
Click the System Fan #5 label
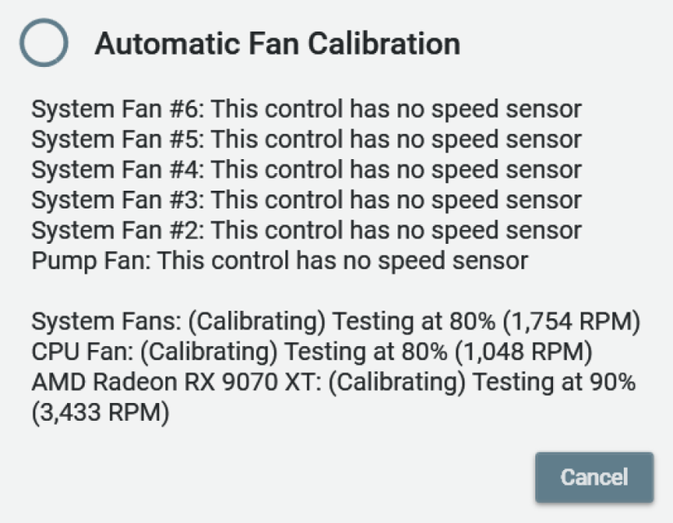click(x=118, y=140)
